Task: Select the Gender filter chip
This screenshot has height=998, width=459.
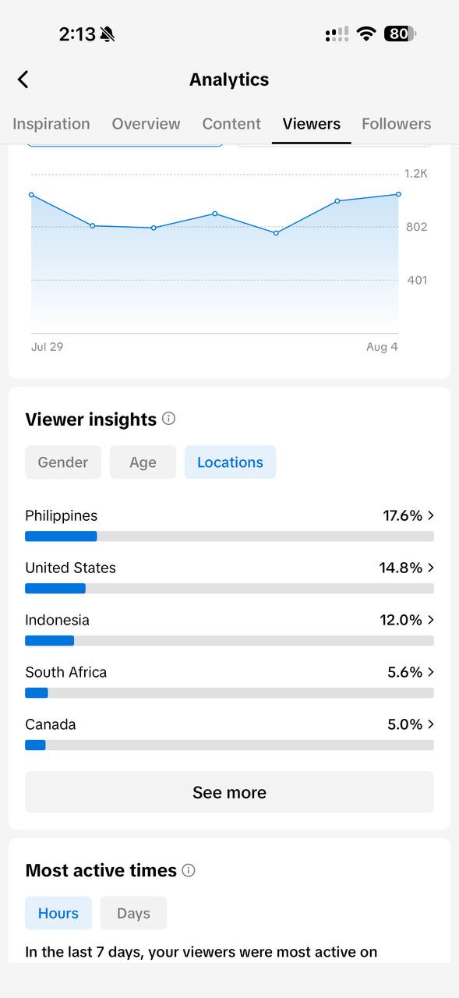Action: point(63,462)
